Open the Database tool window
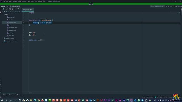 [181, 12]
